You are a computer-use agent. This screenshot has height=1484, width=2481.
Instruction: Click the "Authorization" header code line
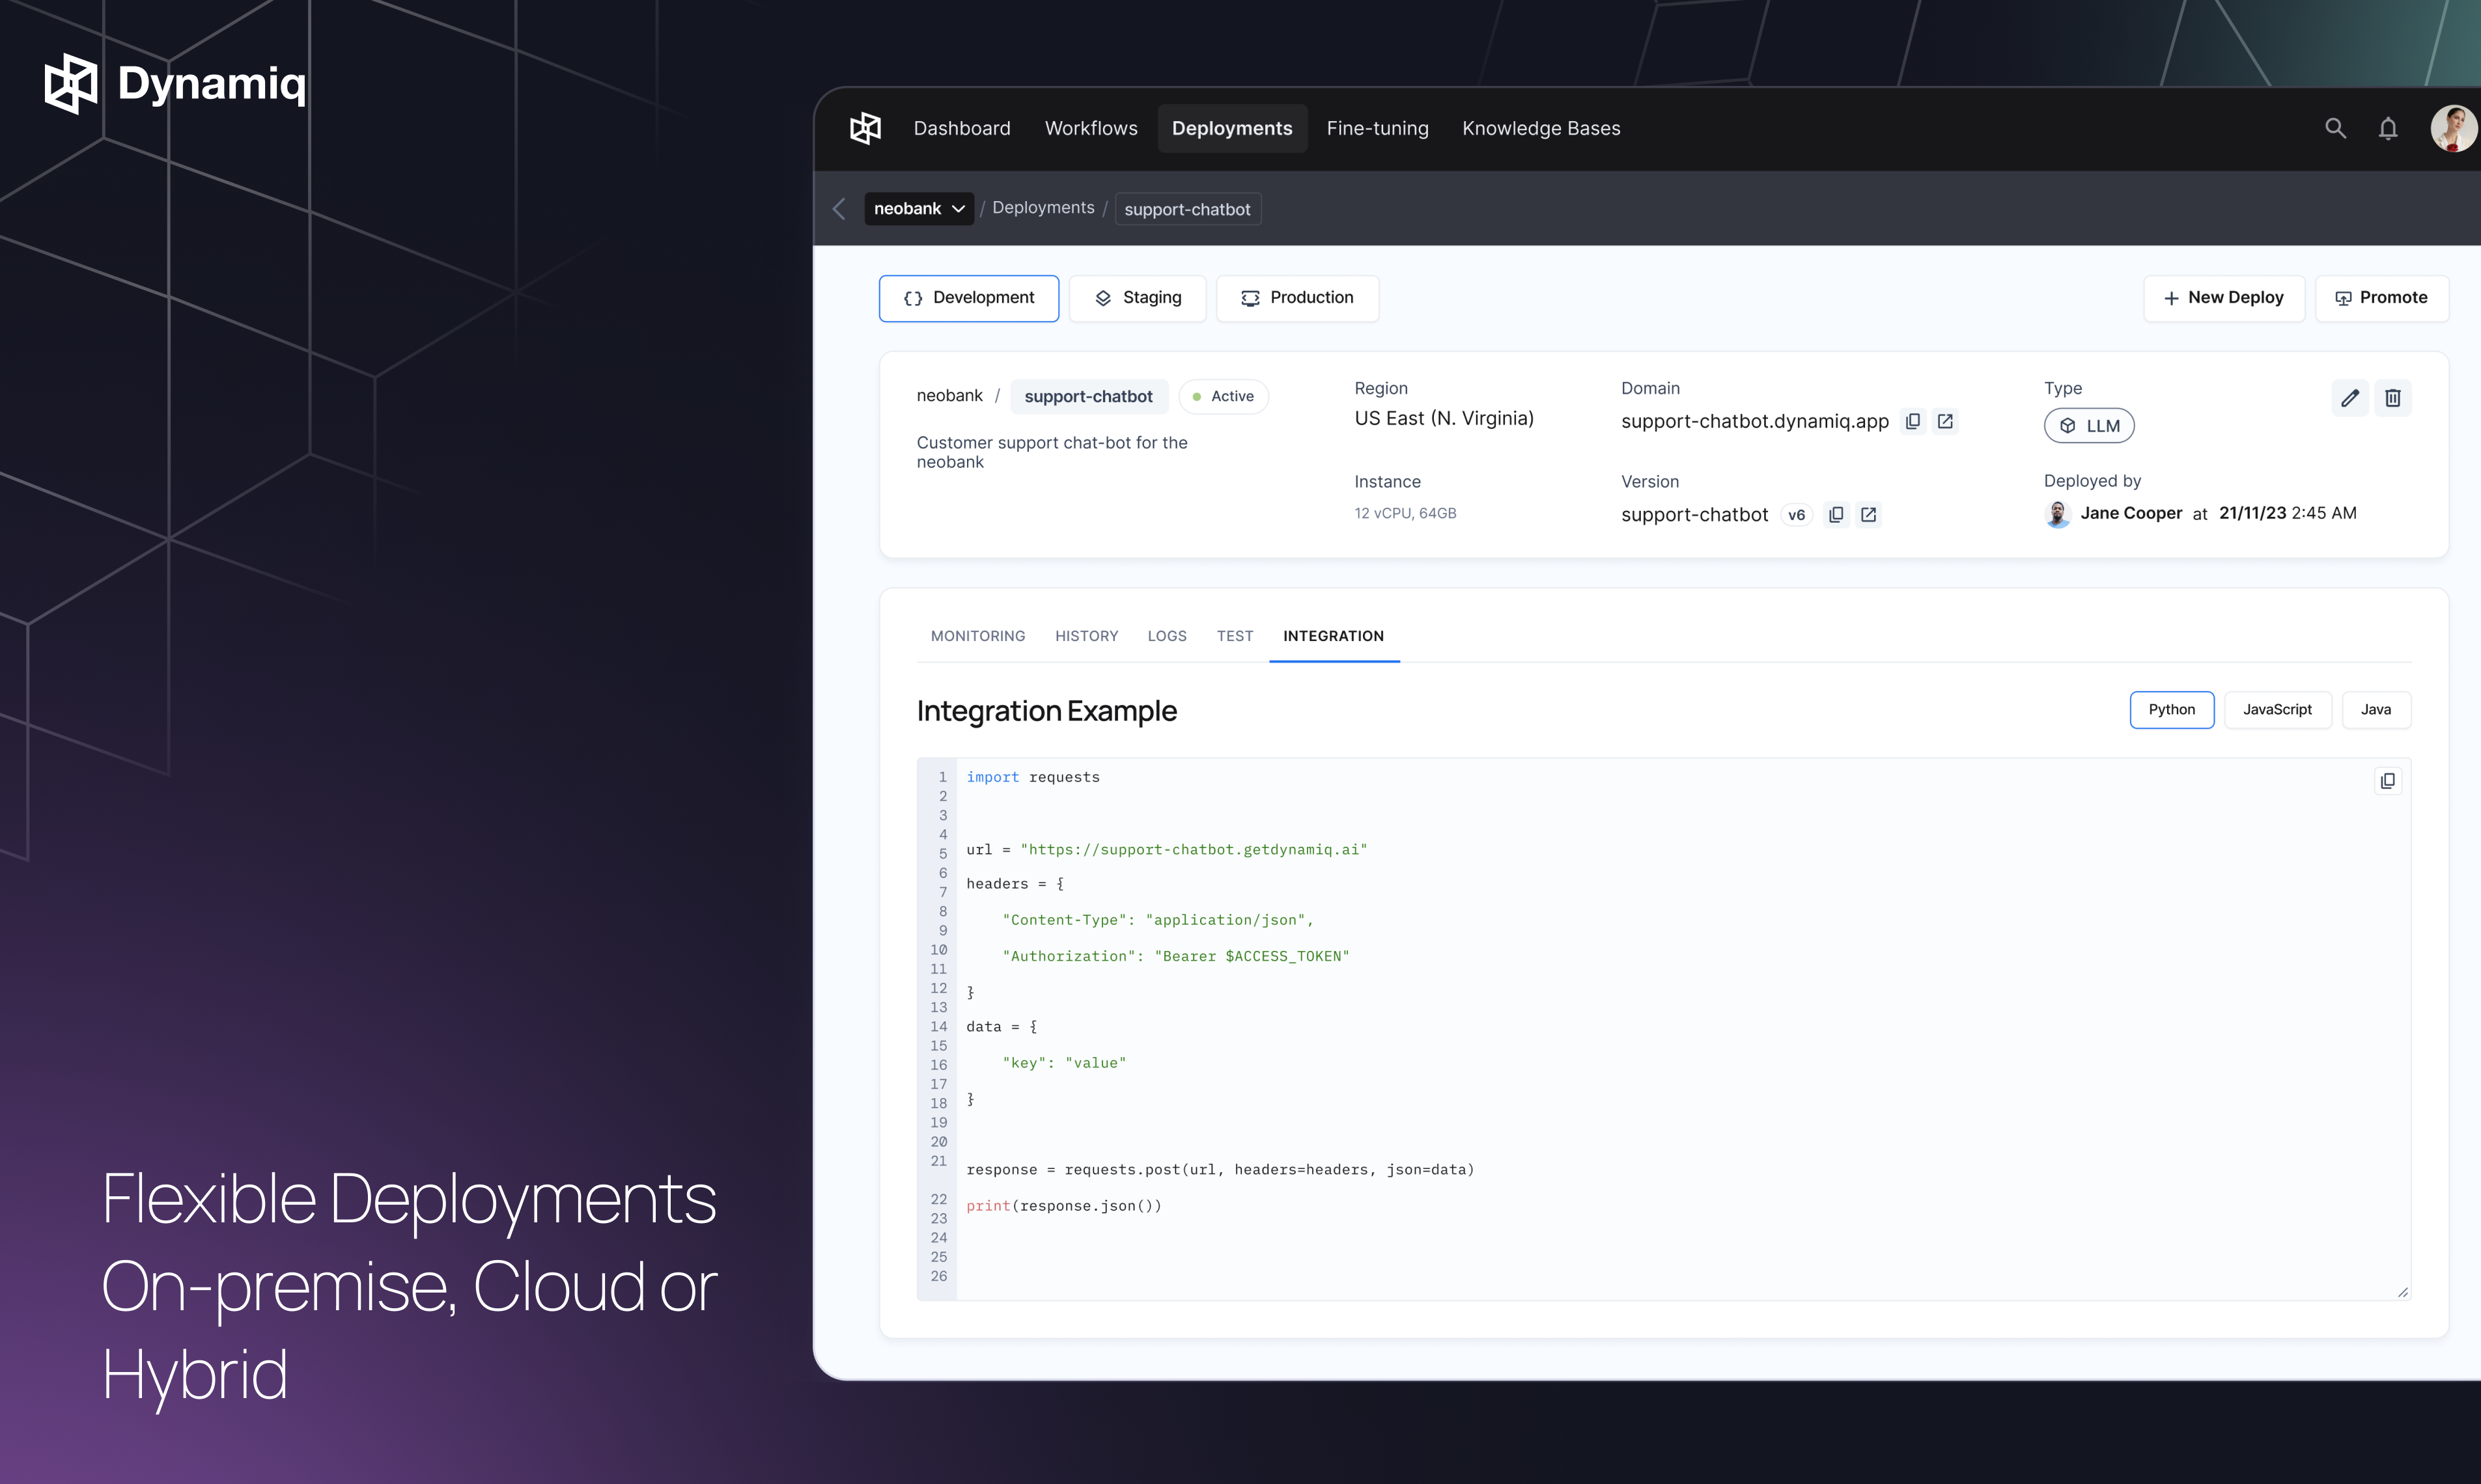1175,956
